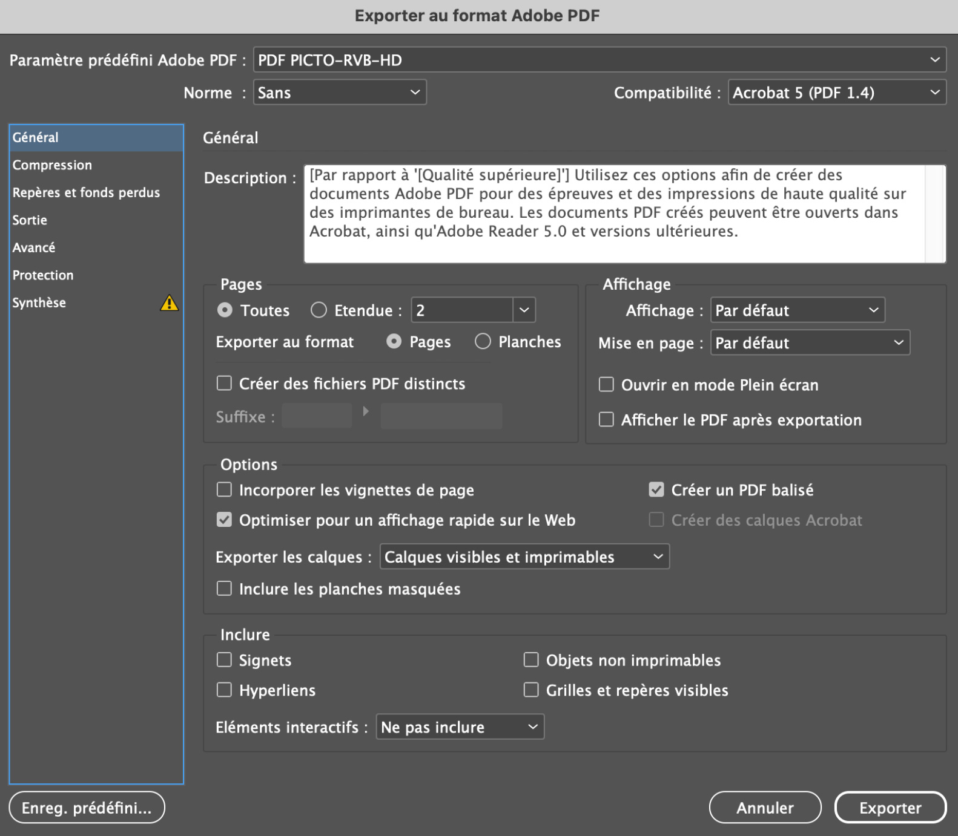Click the warning icon beside Synthèse
The height and width of the screenshot is (836, 958).
click(x=169, y=302)
